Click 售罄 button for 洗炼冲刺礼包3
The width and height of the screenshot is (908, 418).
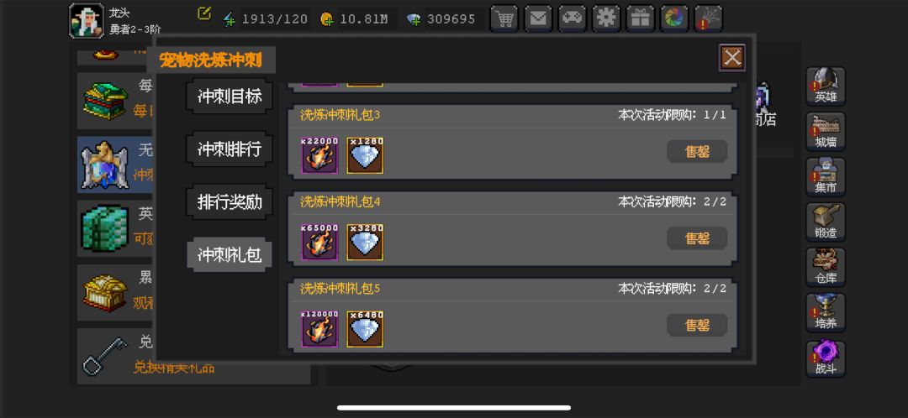[x=697, y=151]
